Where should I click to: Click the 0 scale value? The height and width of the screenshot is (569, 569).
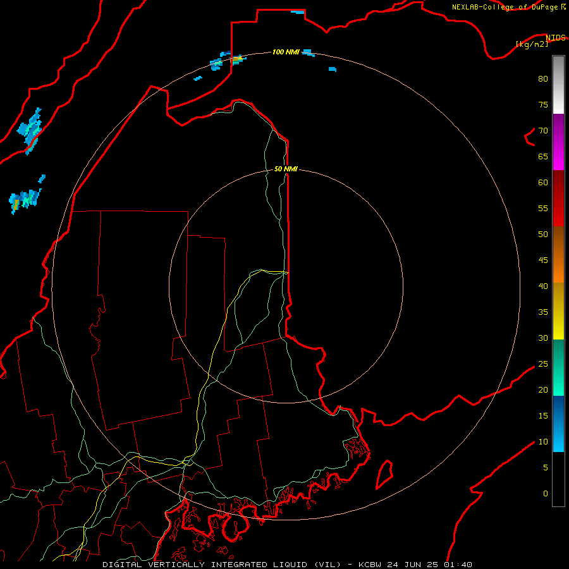(x=546, y=494)
